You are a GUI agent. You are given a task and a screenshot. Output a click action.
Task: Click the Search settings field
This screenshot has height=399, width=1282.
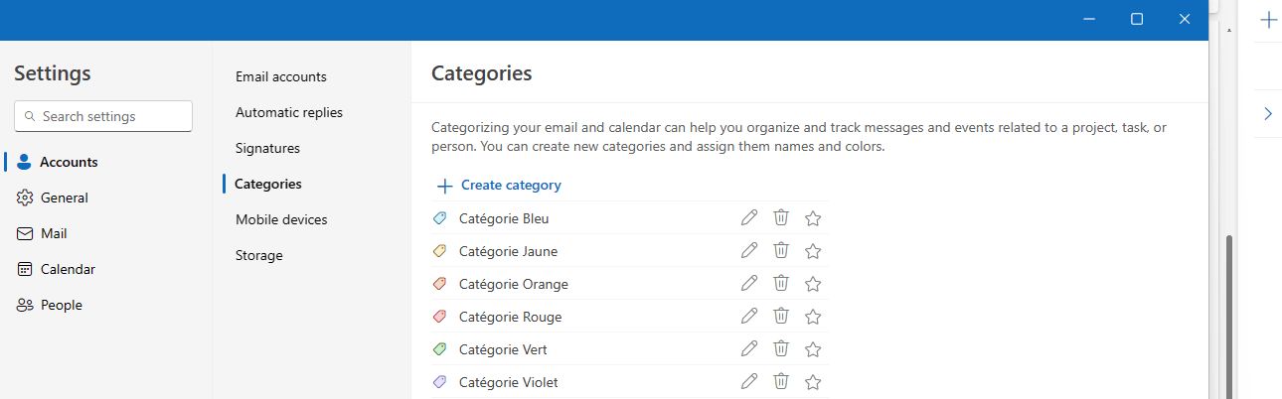click(x=103, y=116)
